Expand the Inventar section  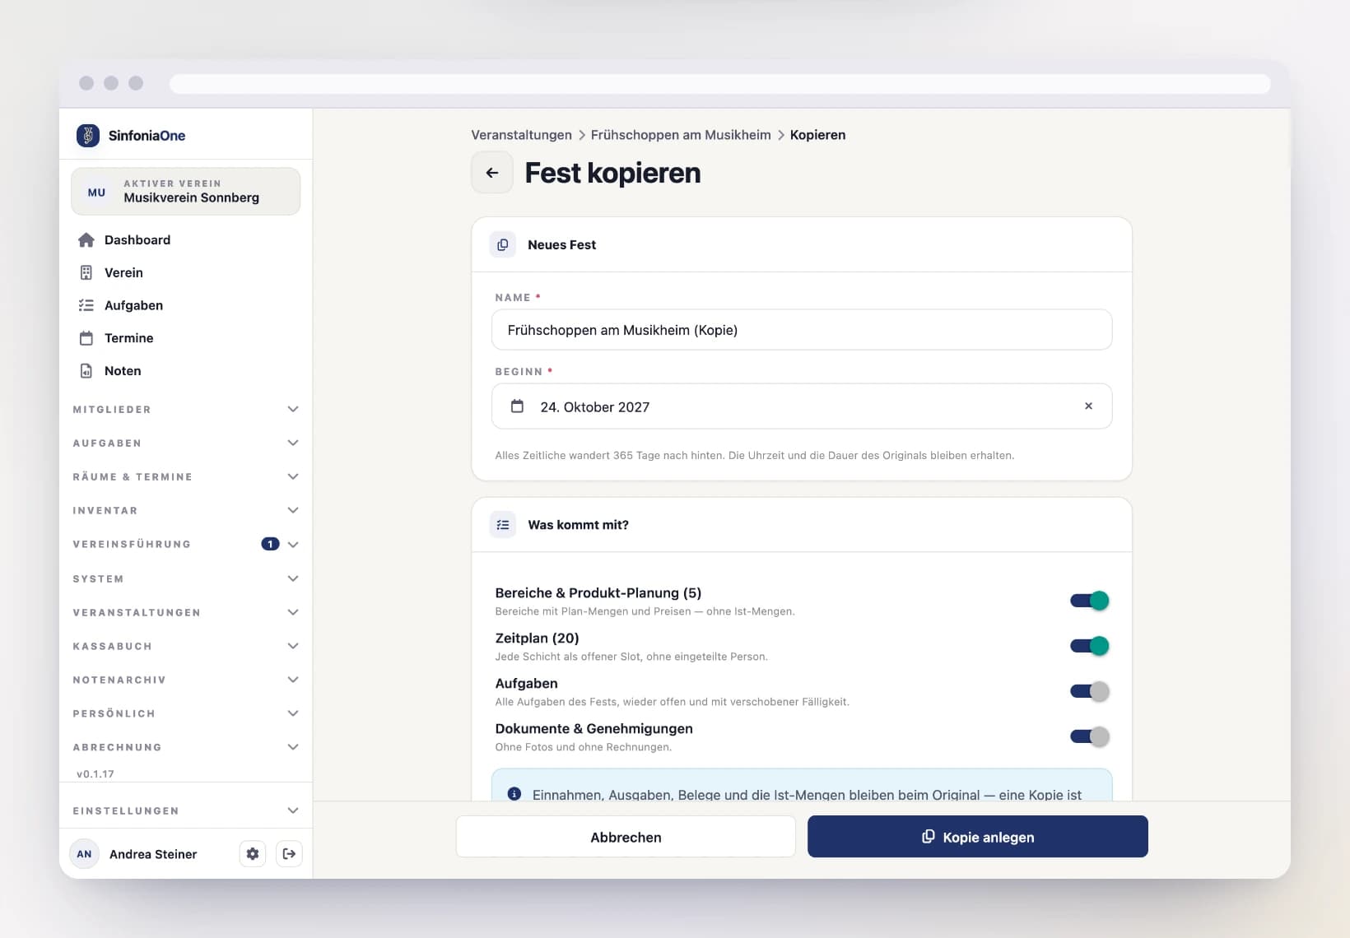[x=186, y=510]
